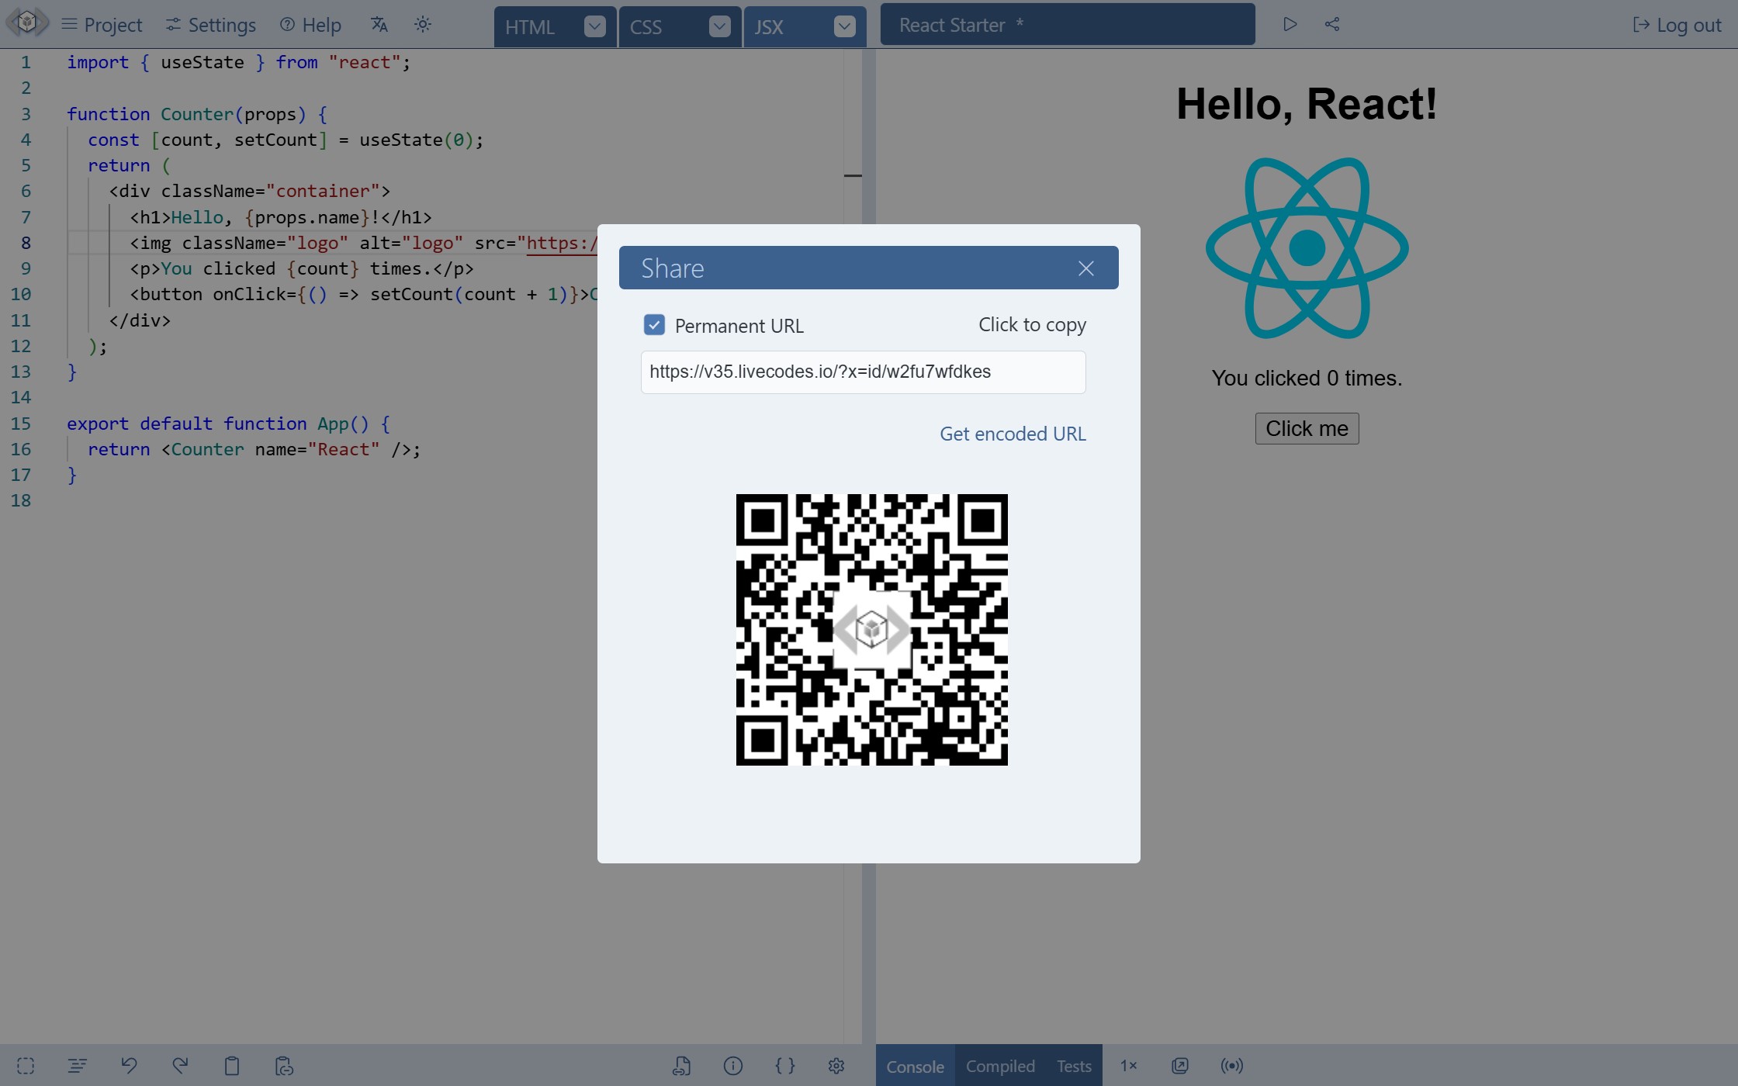Click the Run/Play project button
This screenshot has width=1738, height=1086.
[x=1290, y=24]
